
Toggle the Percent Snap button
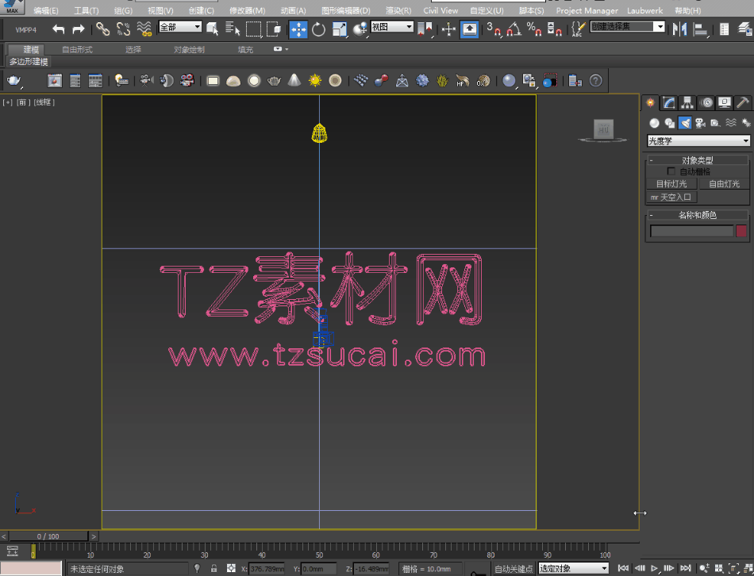click(x=534, y=29)
